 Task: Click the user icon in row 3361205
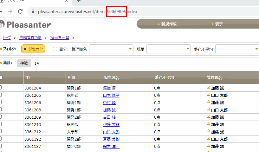tap(209, 95)
